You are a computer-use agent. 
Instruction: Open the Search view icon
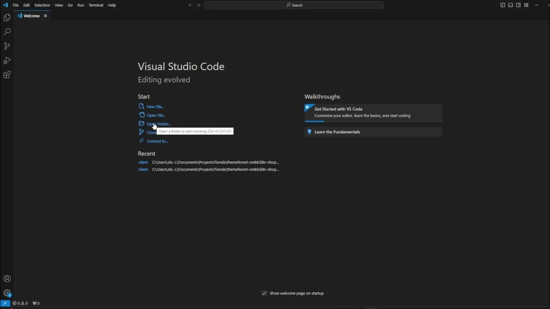tap(7, 32)
